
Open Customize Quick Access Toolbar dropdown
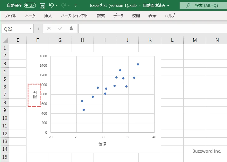coord(75,6)
